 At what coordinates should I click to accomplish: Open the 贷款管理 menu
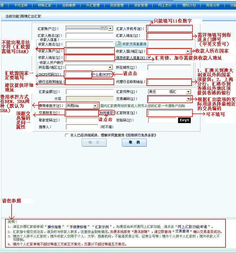pyautogui.click(x=141, y=5)
